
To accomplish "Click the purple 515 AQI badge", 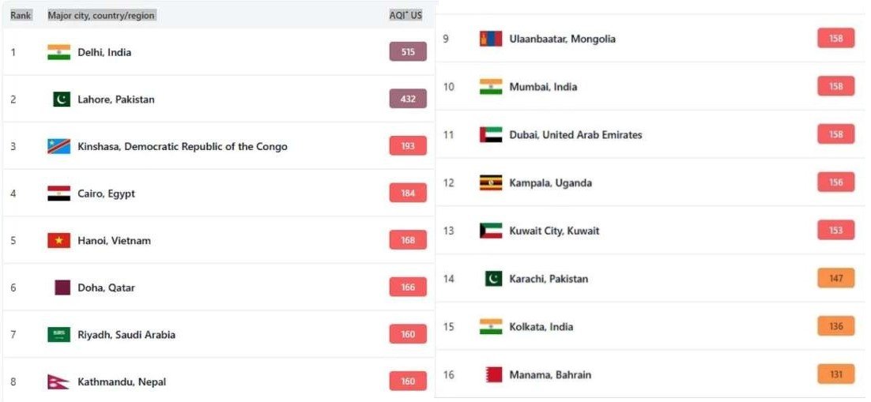I will pos(408,52).
